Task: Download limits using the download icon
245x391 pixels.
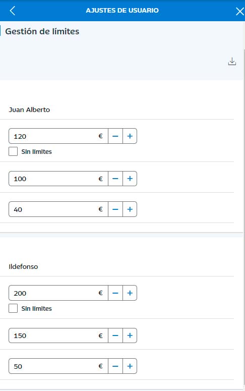Action: click(x=232, y=62)
